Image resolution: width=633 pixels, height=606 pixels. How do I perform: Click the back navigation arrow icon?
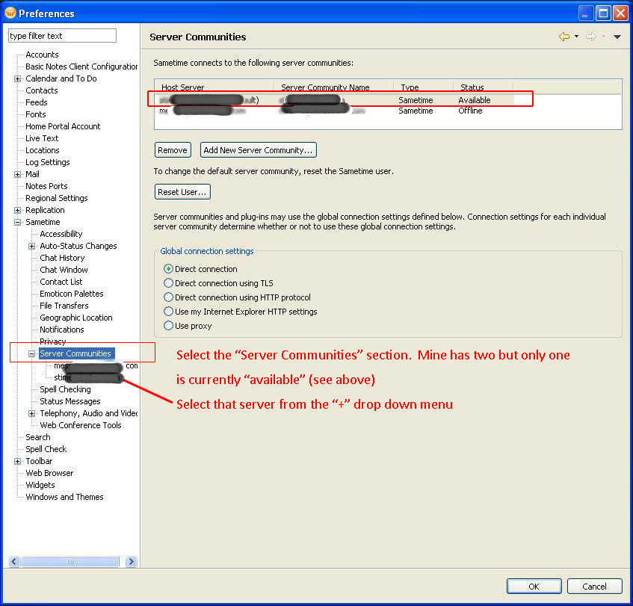[x=564, y=37]
